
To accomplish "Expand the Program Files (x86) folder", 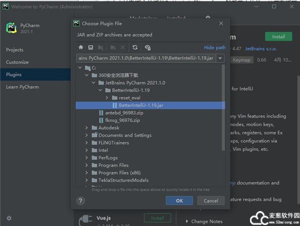I will (86, 173).
